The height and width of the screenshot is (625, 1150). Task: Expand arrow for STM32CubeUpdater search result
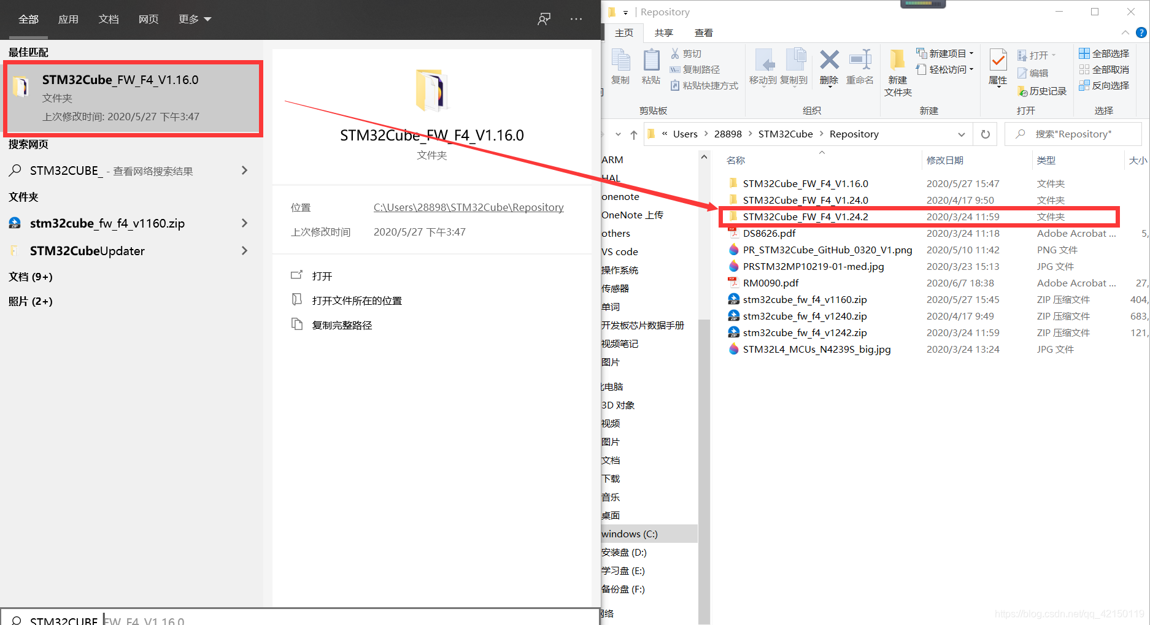tap(244, 251)
